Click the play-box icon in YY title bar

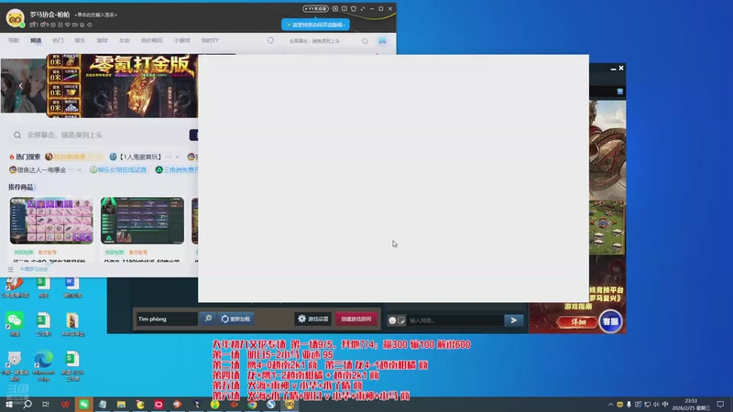click(335, 9)
